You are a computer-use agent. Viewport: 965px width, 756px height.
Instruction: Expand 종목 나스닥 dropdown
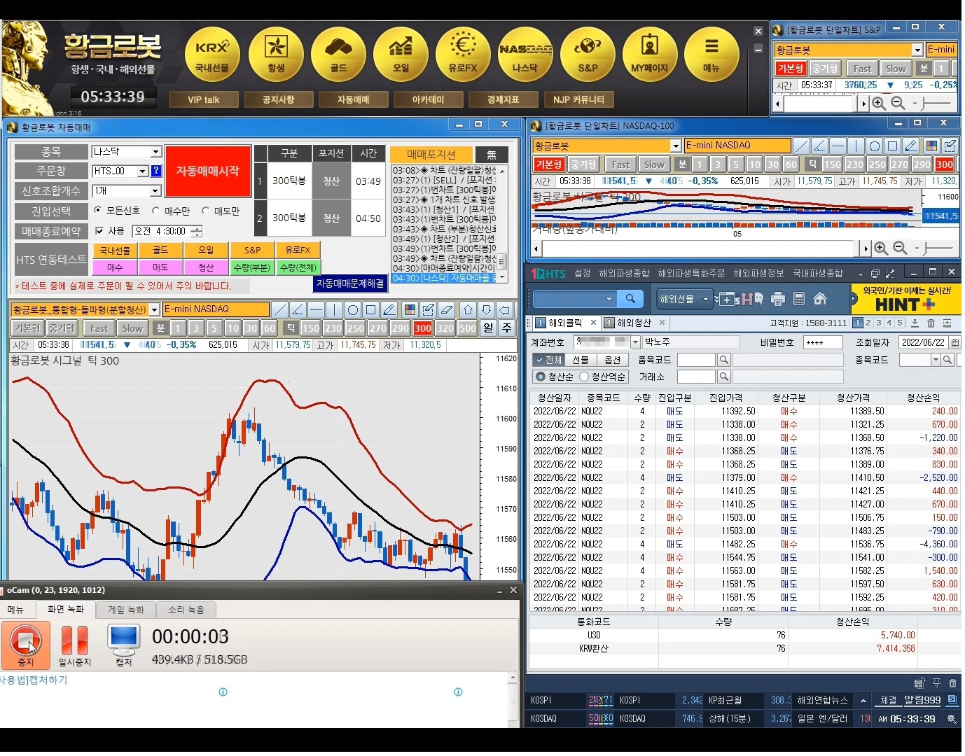coord(156,152)
